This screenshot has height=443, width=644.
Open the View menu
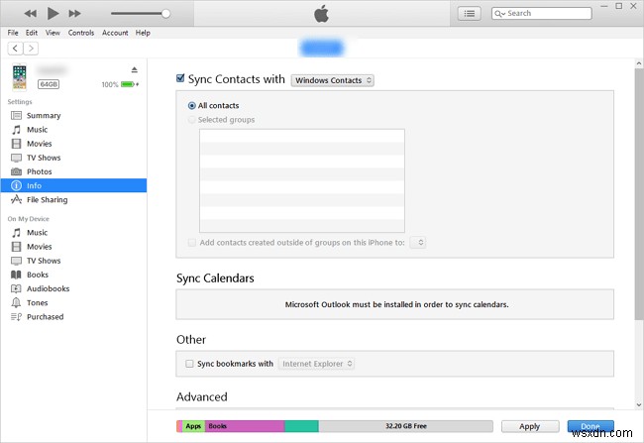coord(53,33)
